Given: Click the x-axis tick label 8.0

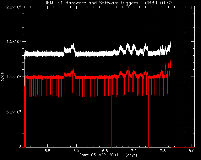Looking at the screenshot, I should [192, 151].
